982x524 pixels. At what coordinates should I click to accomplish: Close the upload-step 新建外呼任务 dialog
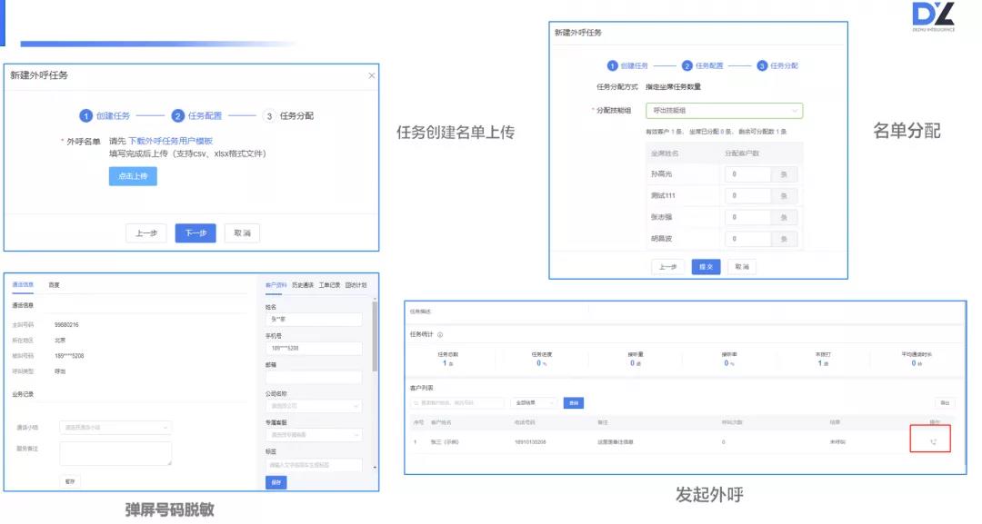pyautogui.click(x=371, y=75)
